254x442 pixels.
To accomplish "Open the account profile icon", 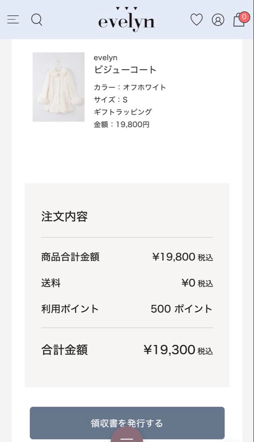I will click(218, 20).
